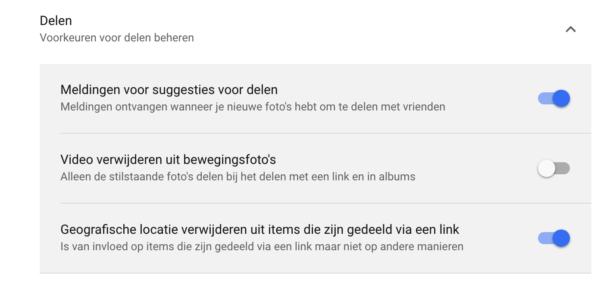Click the light blue track of the location switch
This screenshot has width=613, height=283.
point(544,238)
